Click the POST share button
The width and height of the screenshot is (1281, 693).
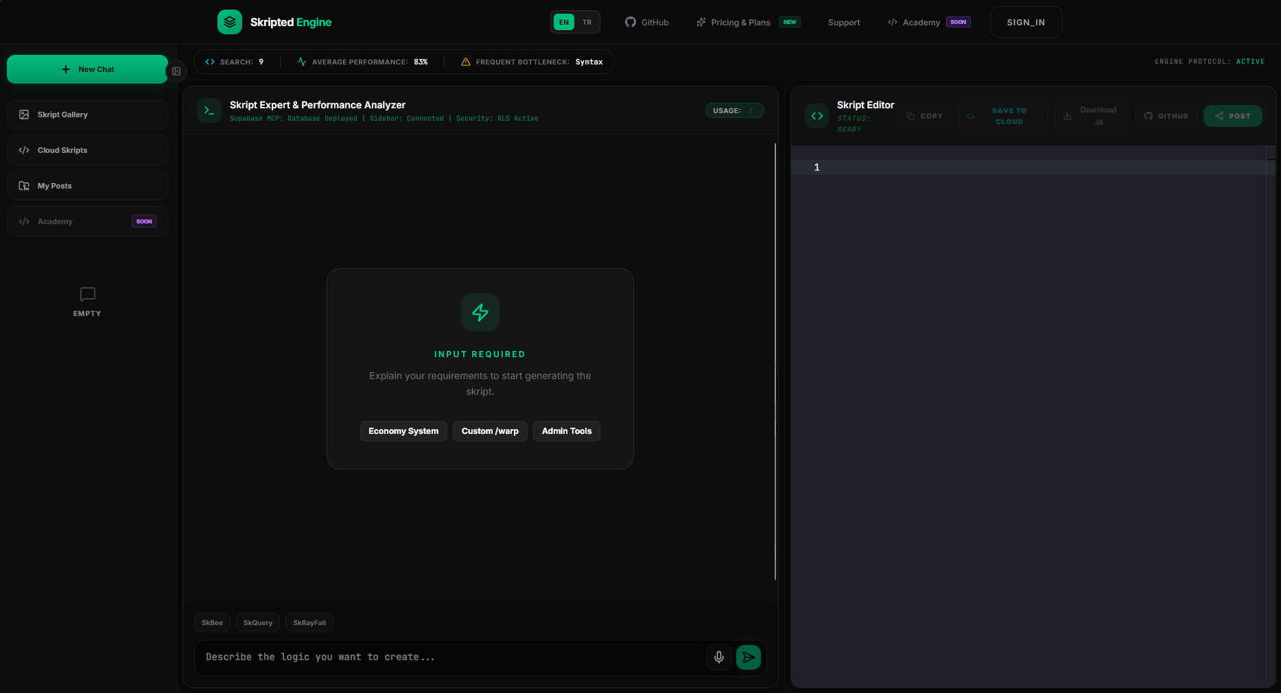coord(1233,116)
